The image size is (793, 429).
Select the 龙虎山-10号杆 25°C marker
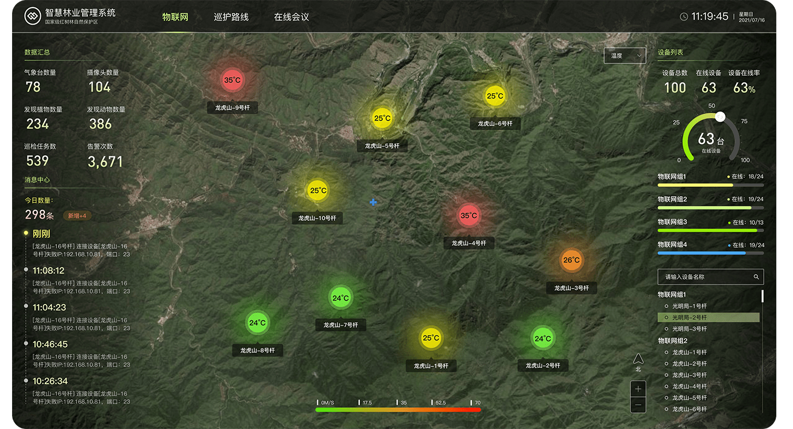click(317, 190)
